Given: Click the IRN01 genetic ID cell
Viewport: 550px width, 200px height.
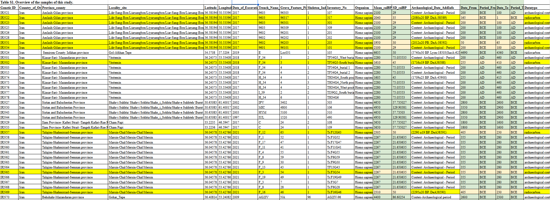Looking at the screenshot, I should point(9,57).
